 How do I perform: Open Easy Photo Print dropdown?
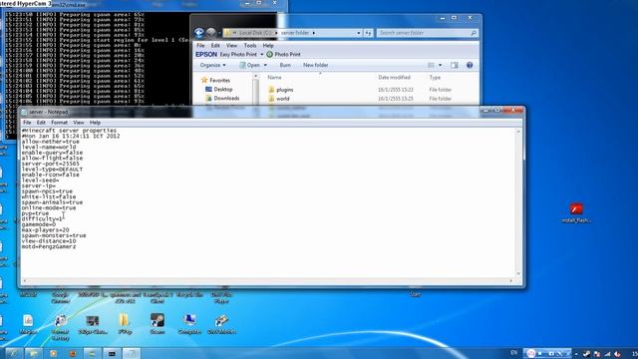pos(261,54)
